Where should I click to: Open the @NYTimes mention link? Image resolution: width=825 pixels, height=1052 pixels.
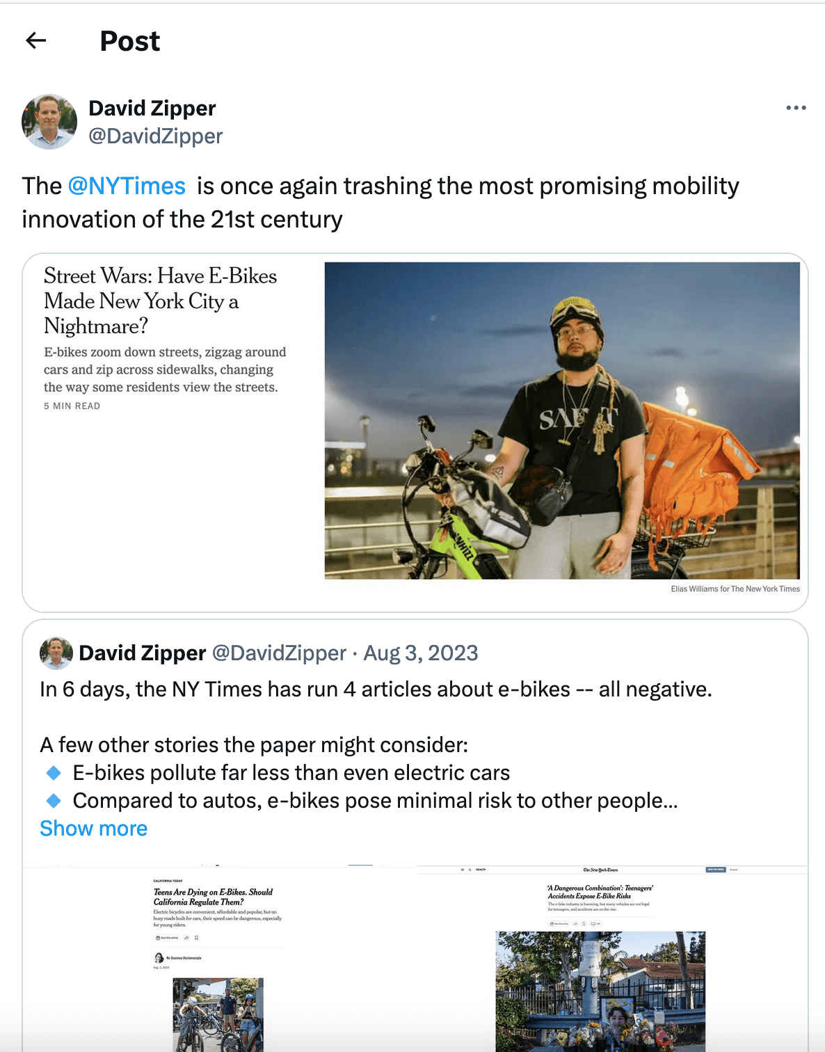pyautogui.click(x=127, y=186)
